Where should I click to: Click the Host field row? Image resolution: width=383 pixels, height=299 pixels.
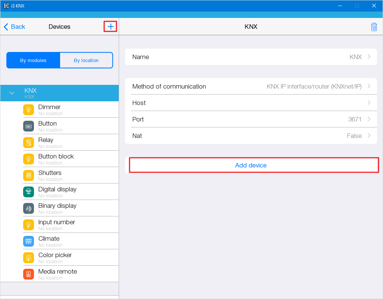click(x=251, y=103)
